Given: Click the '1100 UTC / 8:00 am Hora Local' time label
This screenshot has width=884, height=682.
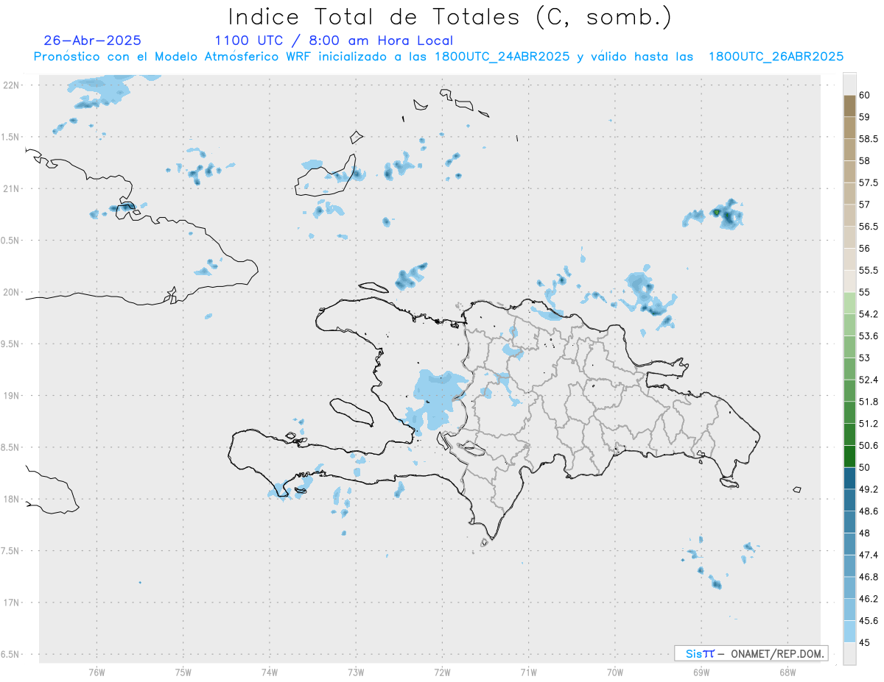Looking at the screenshot, I should [x=334, y=40].
